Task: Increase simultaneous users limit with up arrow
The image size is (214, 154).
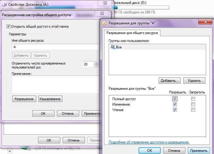Action: point(96,63)
